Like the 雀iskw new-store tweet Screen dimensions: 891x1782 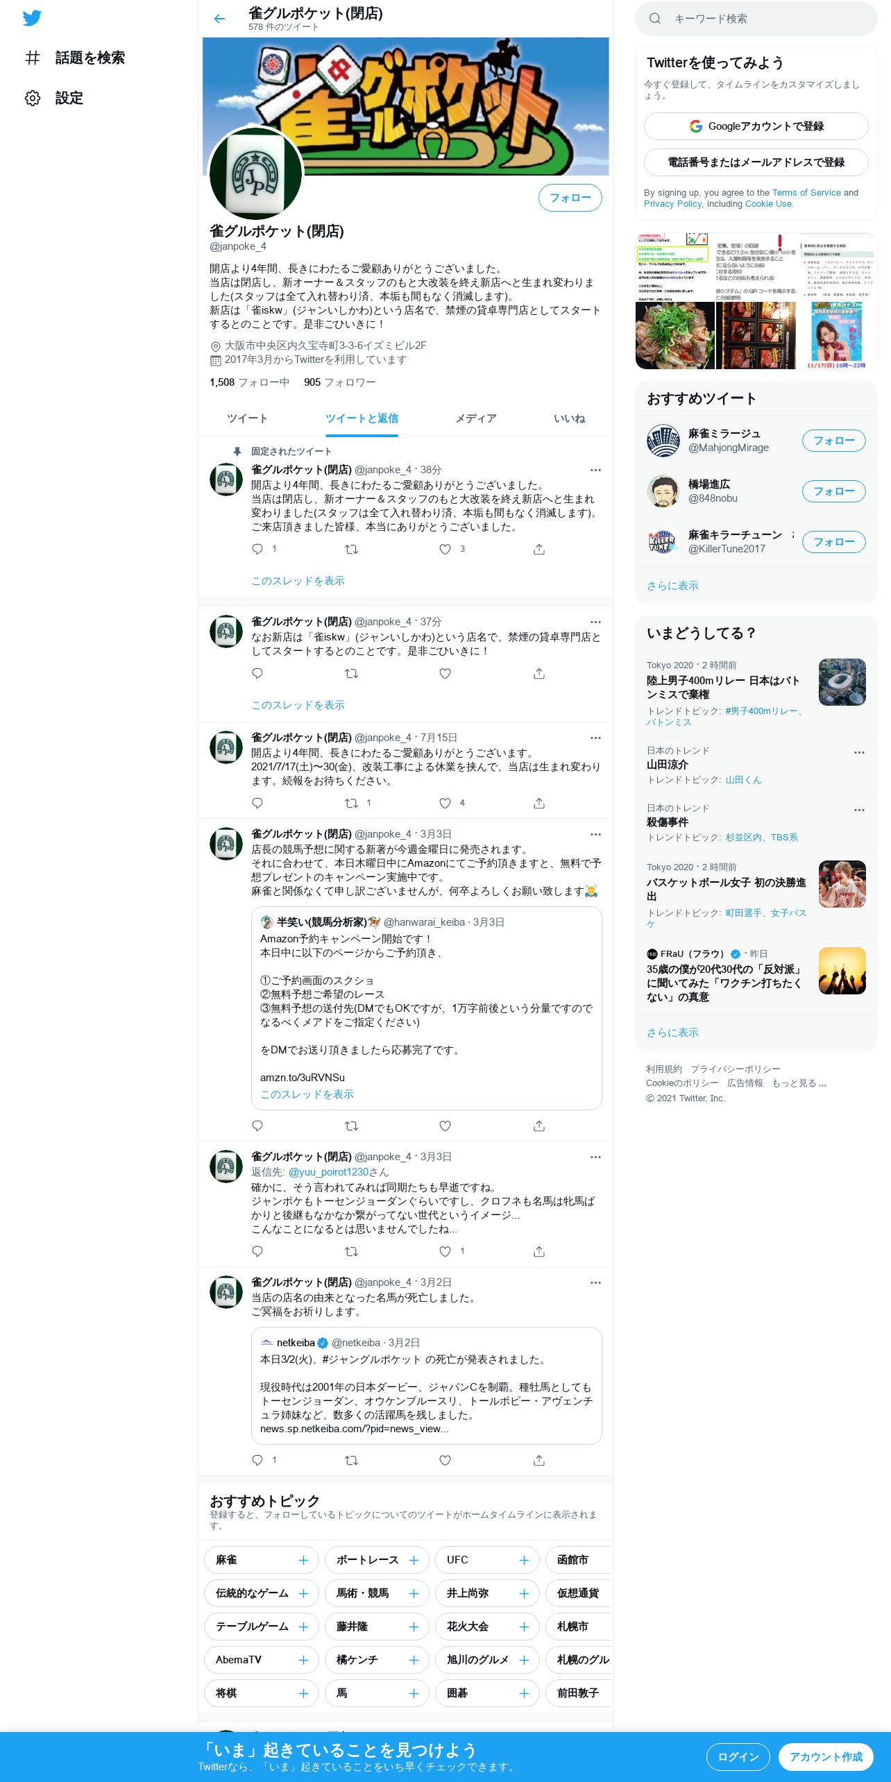445,673
